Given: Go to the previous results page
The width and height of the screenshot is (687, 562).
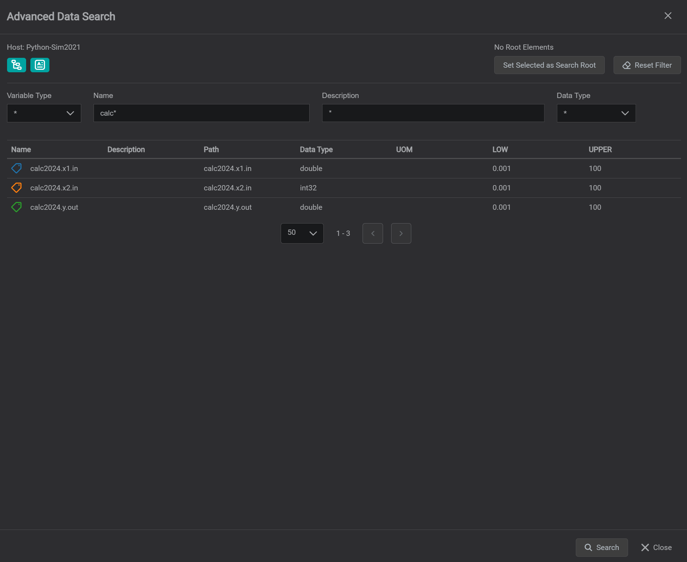Looking at the screenshot, I should click(x=373, y=233).
